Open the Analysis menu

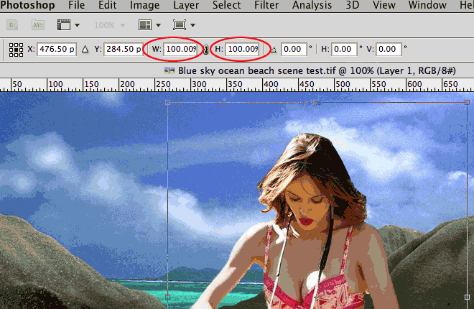(312, 5)
